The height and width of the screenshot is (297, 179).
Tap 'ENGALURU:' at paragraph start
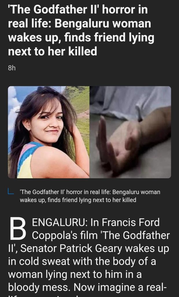coord(60,222)
